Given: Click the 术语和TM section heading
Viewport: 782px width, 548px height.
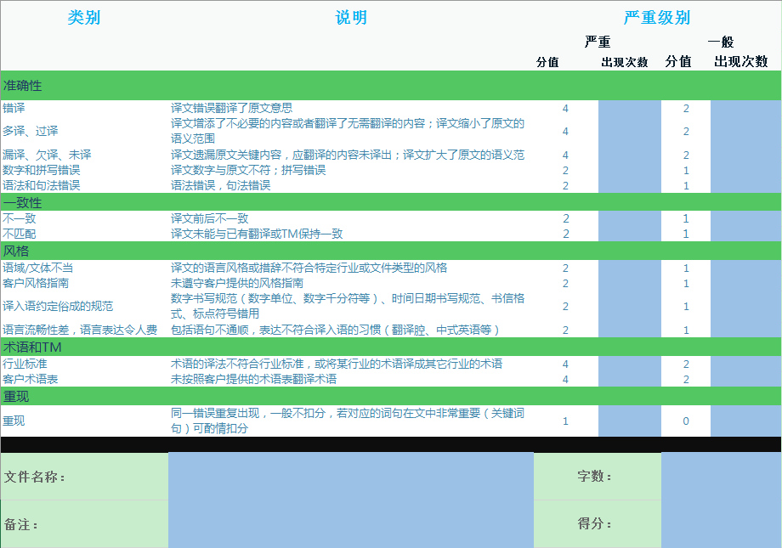Looking at the screenshot, I should click(x=32, y=347).
